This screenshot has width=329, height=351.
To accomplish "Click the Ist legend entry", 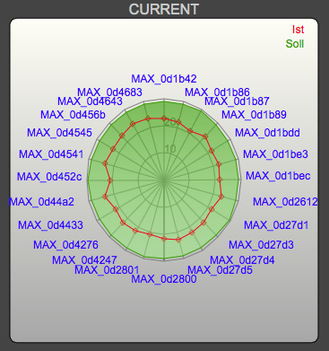I will [x=298, y=30].
